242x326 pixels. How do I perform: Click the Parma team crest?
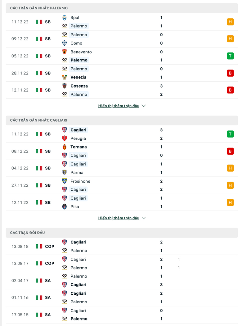click(65, 172)
